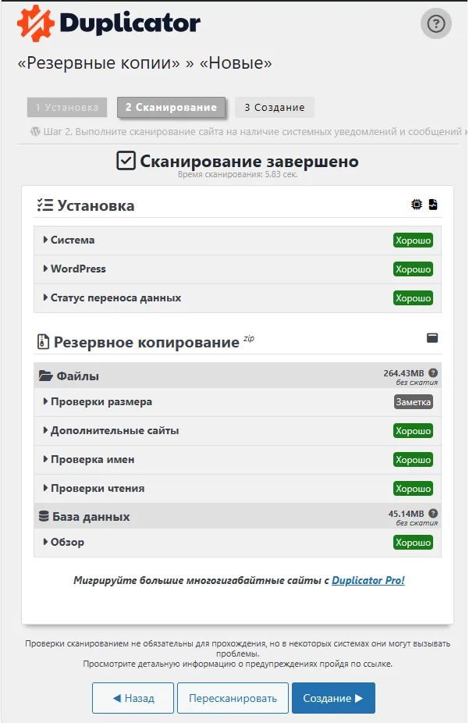Screen dimensions: 469x723
Task: Click the Duplicator gear logo
Action: (35, 23)
